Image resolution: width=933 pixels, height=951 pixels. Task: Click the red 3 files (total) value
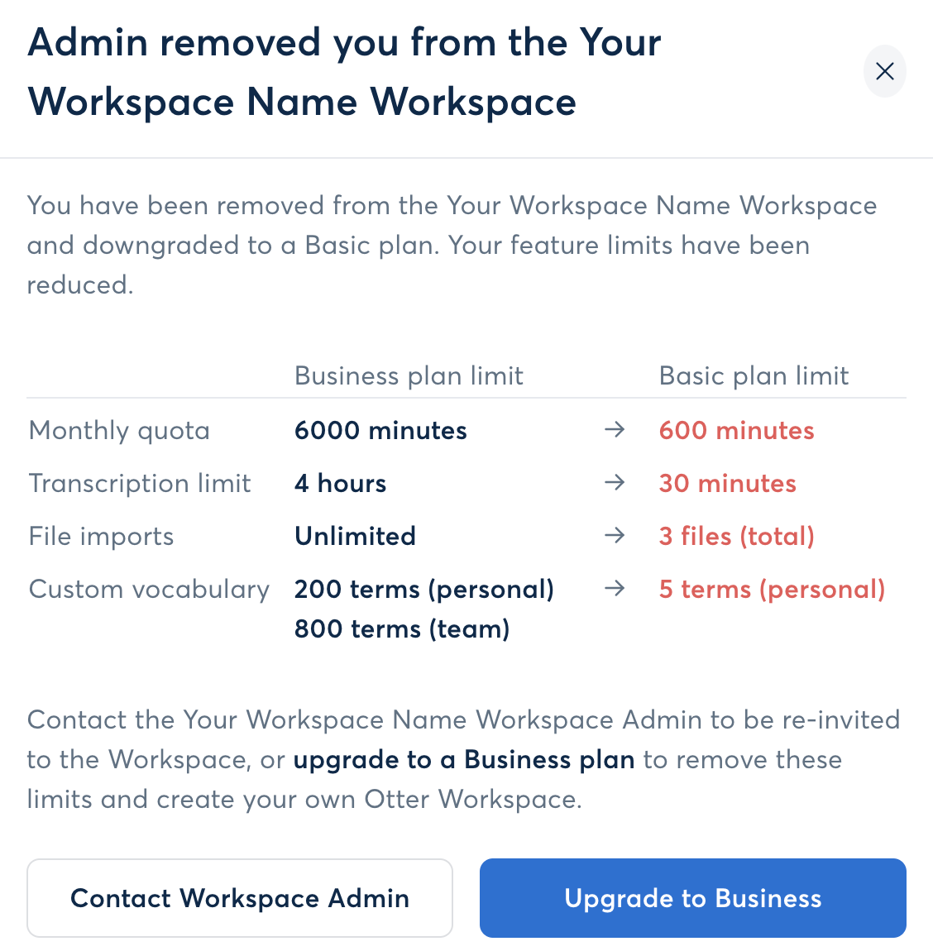pos(736,535)
